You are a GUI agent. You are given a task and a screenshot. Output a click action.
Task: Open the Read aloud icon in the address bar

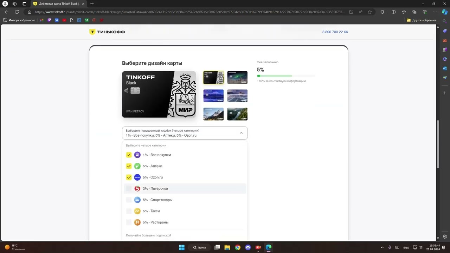(x=360, y=12)
